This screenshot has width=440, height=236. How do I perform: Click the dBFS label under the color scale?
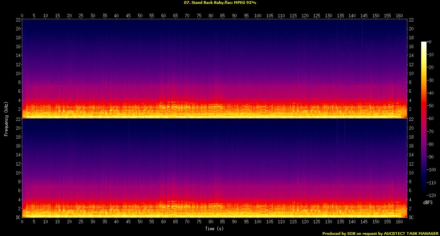[428, 202]
